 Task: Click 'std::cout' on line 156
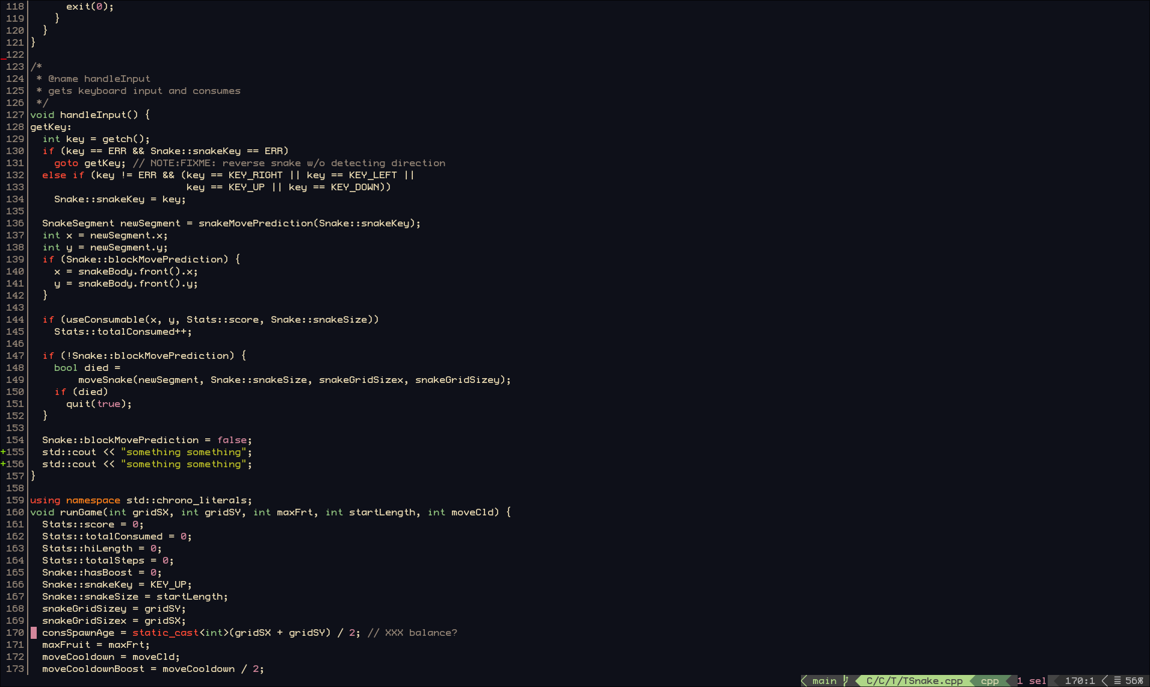[x=69, y=464]
